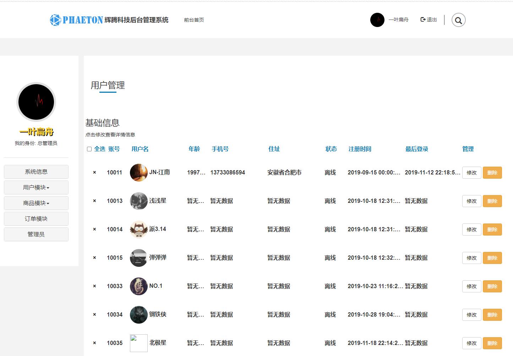Viewport: 513px width, 356px height.
Task: Click the avatar thumbnail of 弹弹弹
Action: (139, 258)
